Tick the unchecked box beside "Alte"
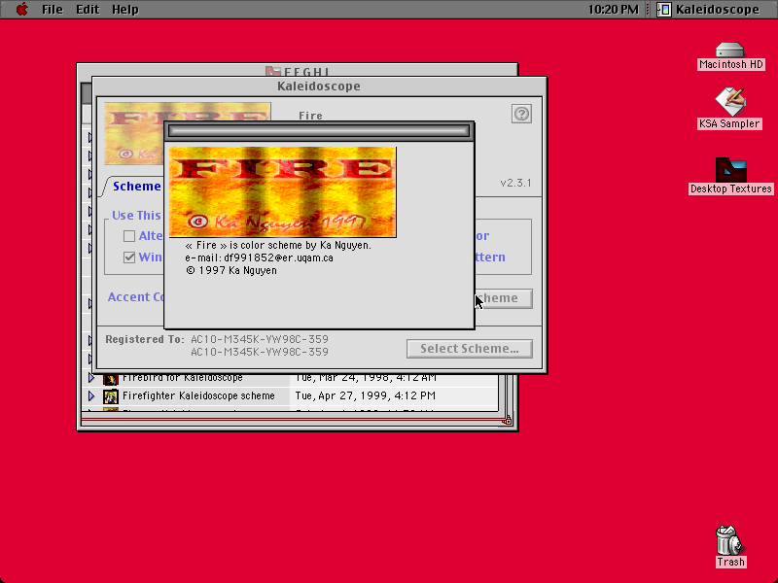This screenshot has width=778, height=583. 129,236
